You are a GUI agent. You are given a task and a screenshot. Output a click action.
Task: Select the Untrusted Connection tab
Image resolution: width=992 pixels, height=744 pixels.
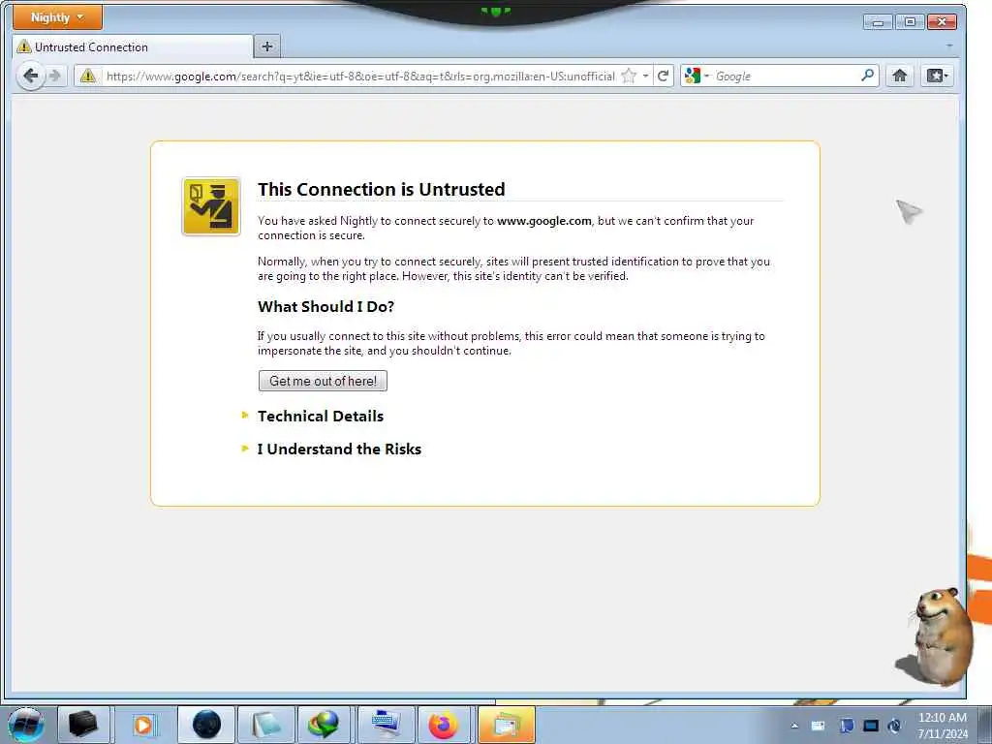(x=132, y=46)
